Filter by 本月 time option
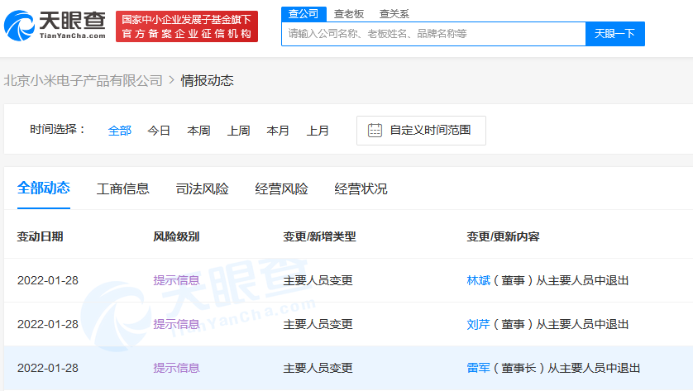Viewport: 693px width, 391px height. coord(278,131)
